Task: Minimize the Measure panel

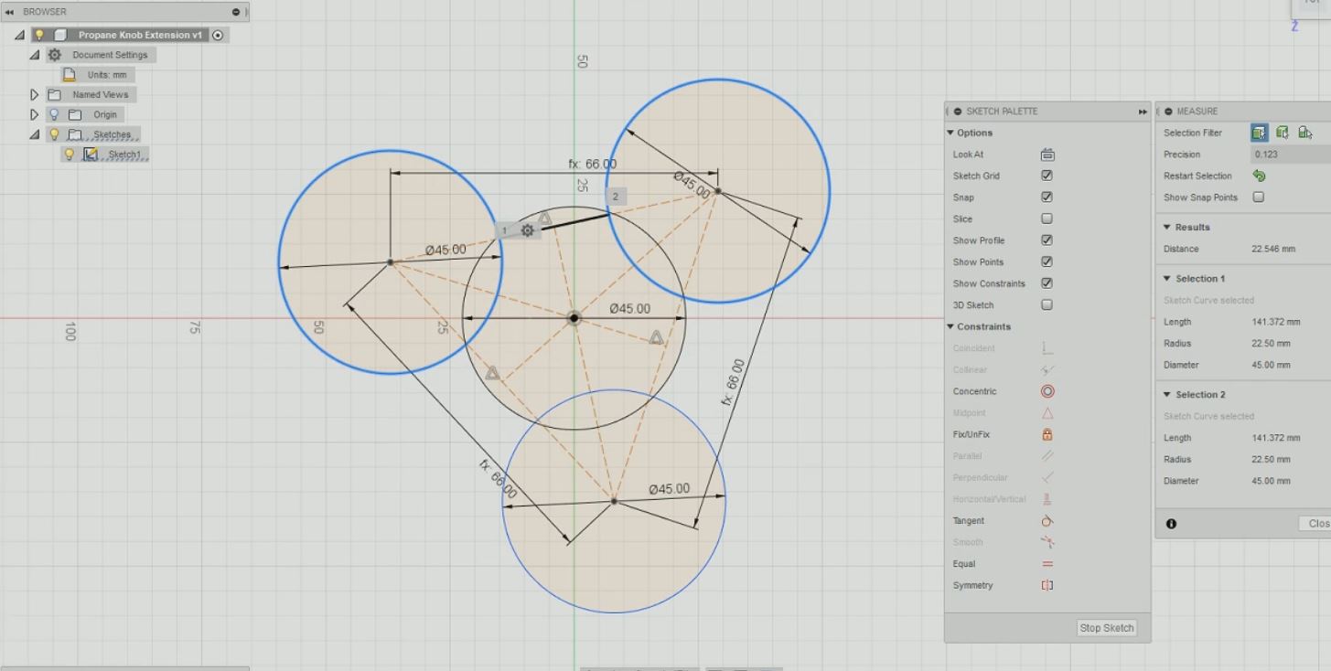Action: 1169,112
